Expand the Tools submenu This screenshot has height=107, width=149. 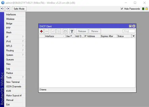point(15,77)
